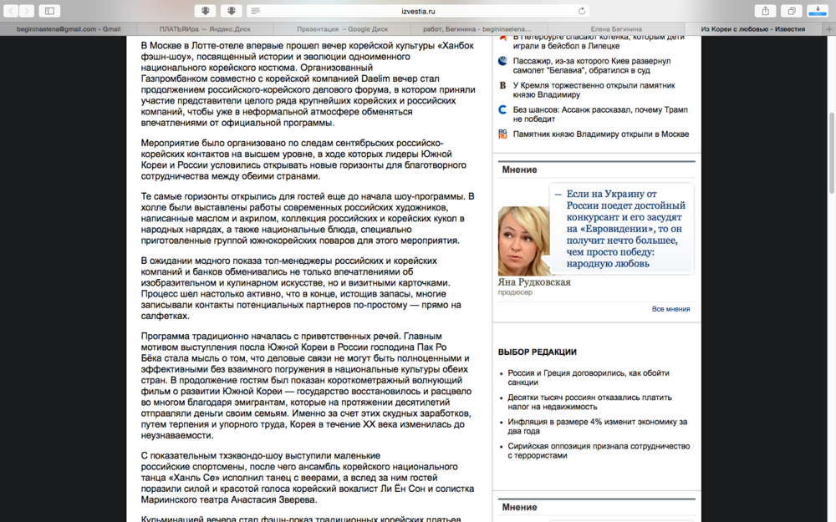This screenshot has height=522, width=836.
Task: Open Сирийская оппозиция article link
Action: [599, 451]
